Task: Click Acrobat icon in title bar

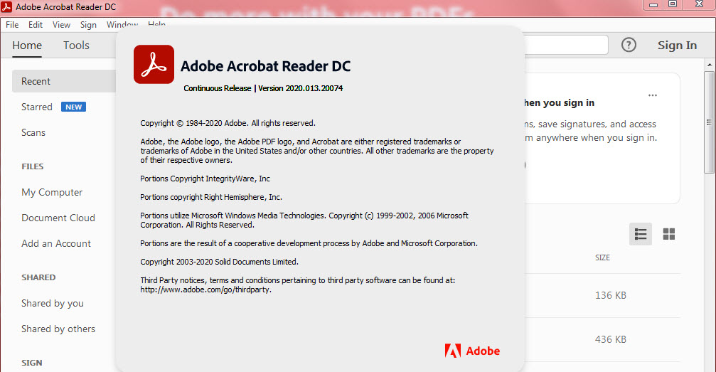Action: pos(6,7)
